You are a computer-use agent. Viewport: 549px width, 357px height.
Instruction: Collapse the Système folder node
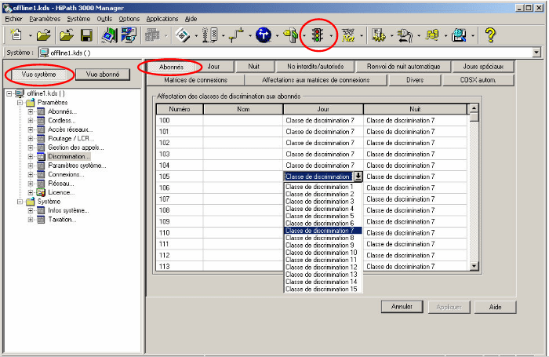(20, 202)
